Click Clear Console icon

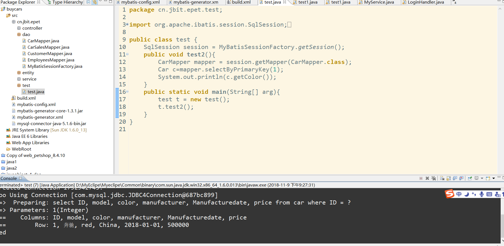442,178
